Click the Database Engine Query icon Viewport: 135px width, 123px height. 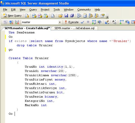pos(27,16)
